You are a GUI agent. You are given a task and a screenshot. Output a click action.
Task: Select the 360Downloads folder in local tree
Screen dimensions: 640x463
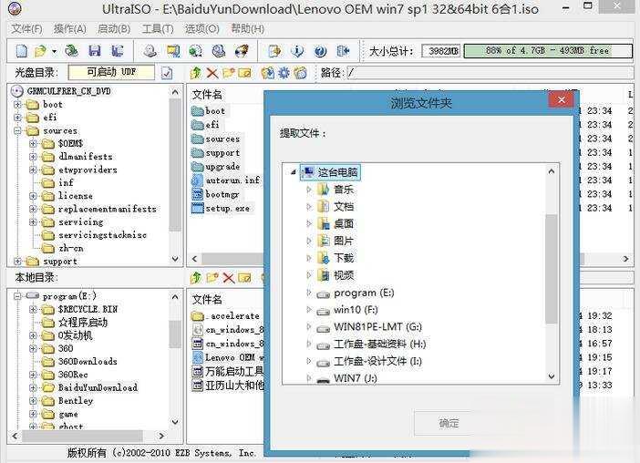[x=88, y=362]
